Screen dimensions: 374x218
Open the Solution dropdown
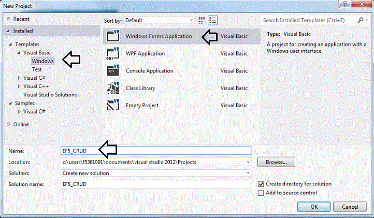point(248,173)
